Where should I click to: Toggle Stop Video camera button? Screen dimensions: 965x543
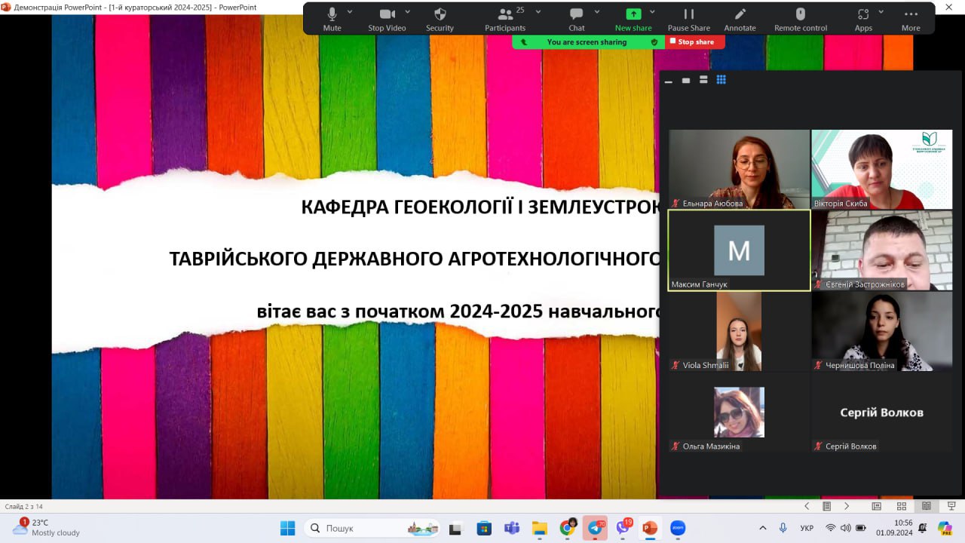[387, 18]
